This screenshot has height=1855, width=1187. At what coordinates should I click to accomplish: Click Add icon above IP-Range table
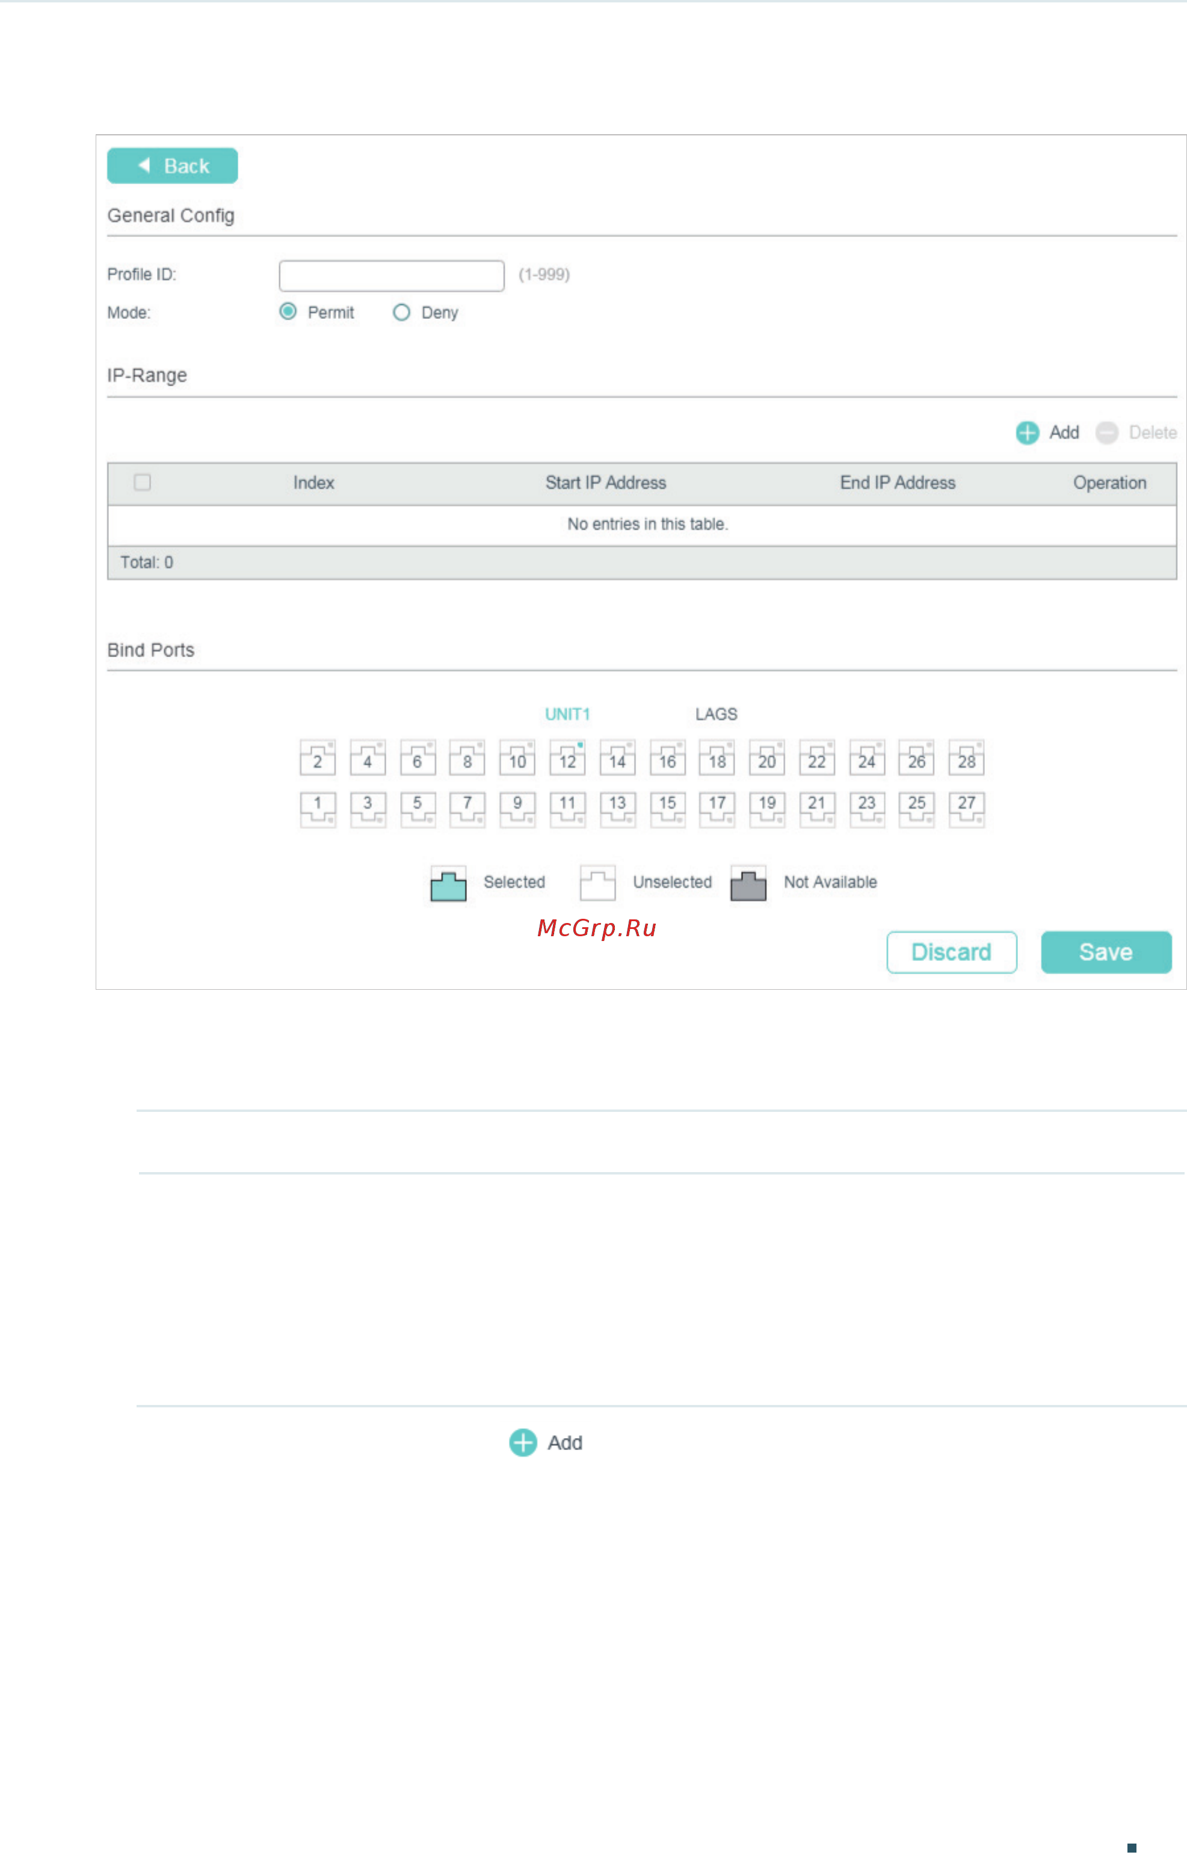[x=1028, y=433]
